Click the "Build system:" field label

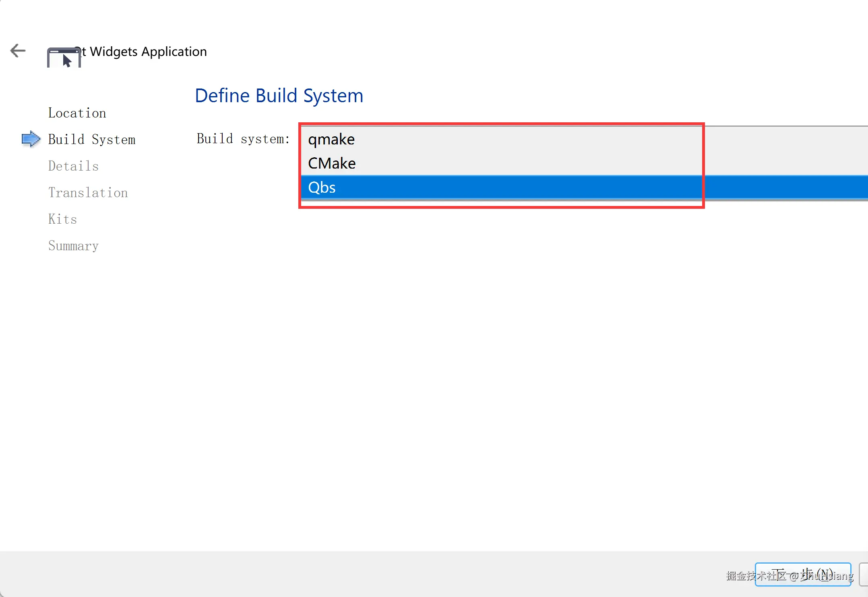(x=243, y=139)
